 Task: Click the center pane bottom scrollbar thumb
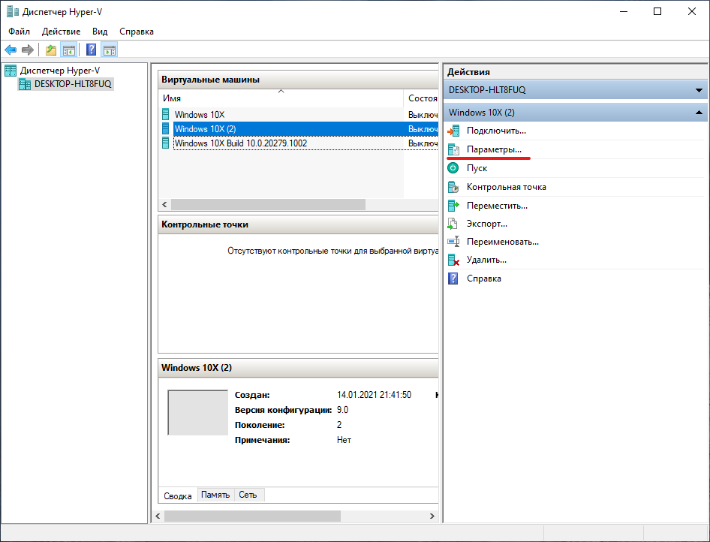tap(252, 516)
